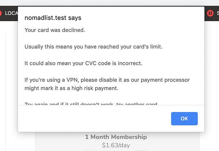Click the line about disabling your VPN
This screenshot has width=219, height=151.
click(107, 80)
